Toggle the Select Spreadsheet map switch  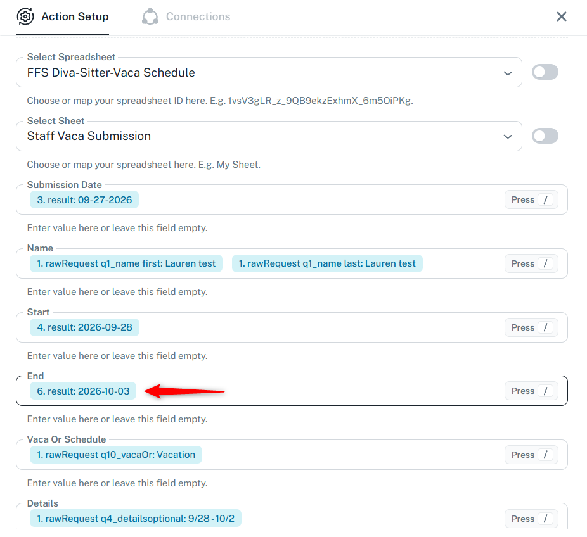tap(545, 72)
